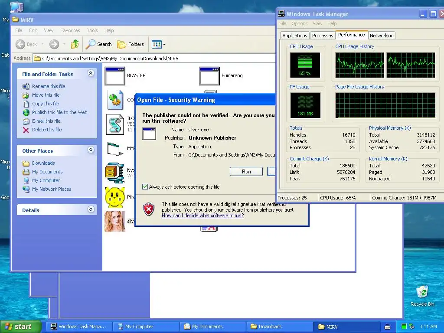Click Publish this file to the Web icon
This screenshot has height=333, width=444.
coord(26,113)
